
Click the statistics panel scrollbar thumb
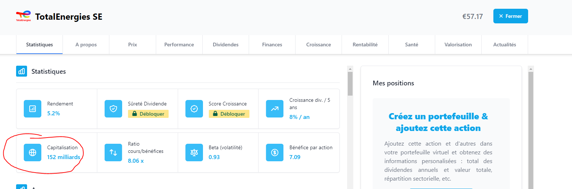point(350,84)
